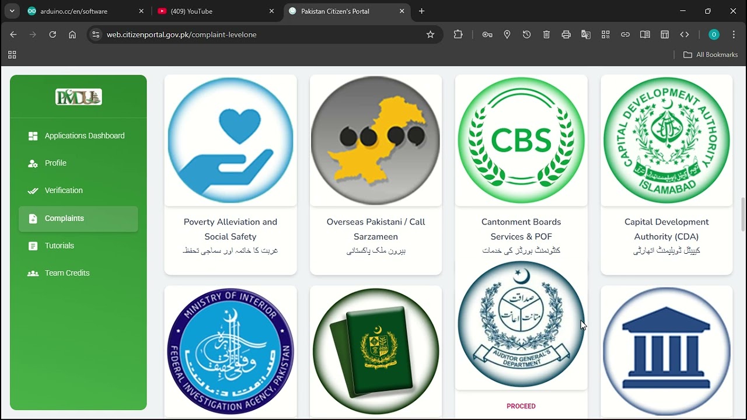Screen dimensions: 747x420
Task: Click the trash can extension icon
Action: pos(546,34)
